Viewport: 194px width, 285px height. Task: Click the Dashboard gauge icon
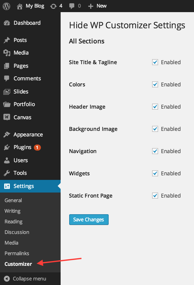point(7,23)
